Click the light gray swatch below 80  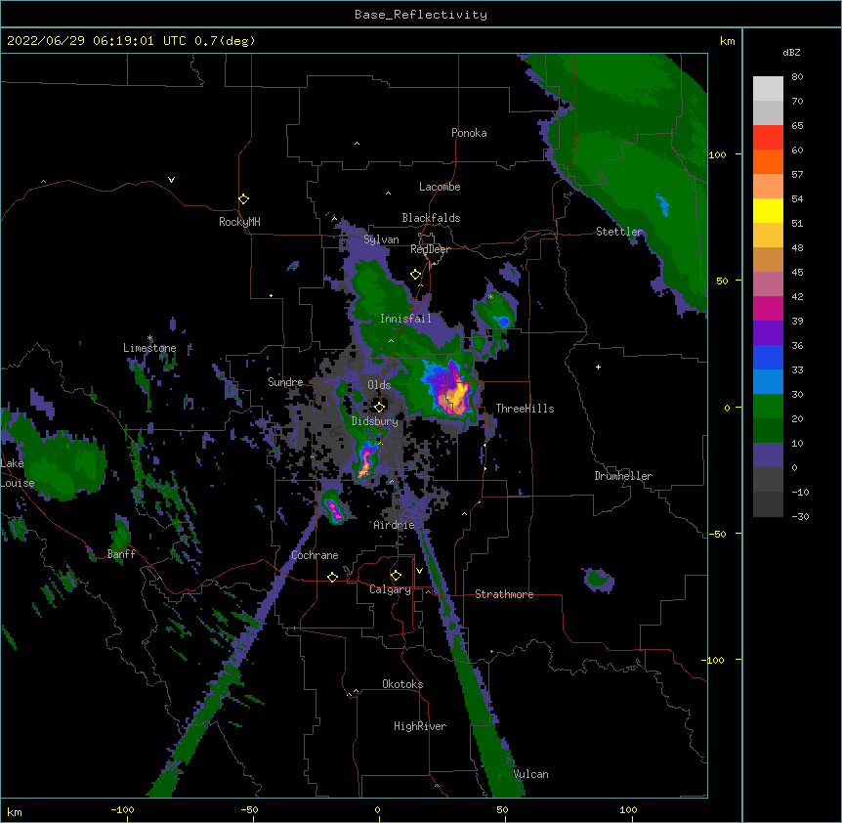(x=768, y=89)
